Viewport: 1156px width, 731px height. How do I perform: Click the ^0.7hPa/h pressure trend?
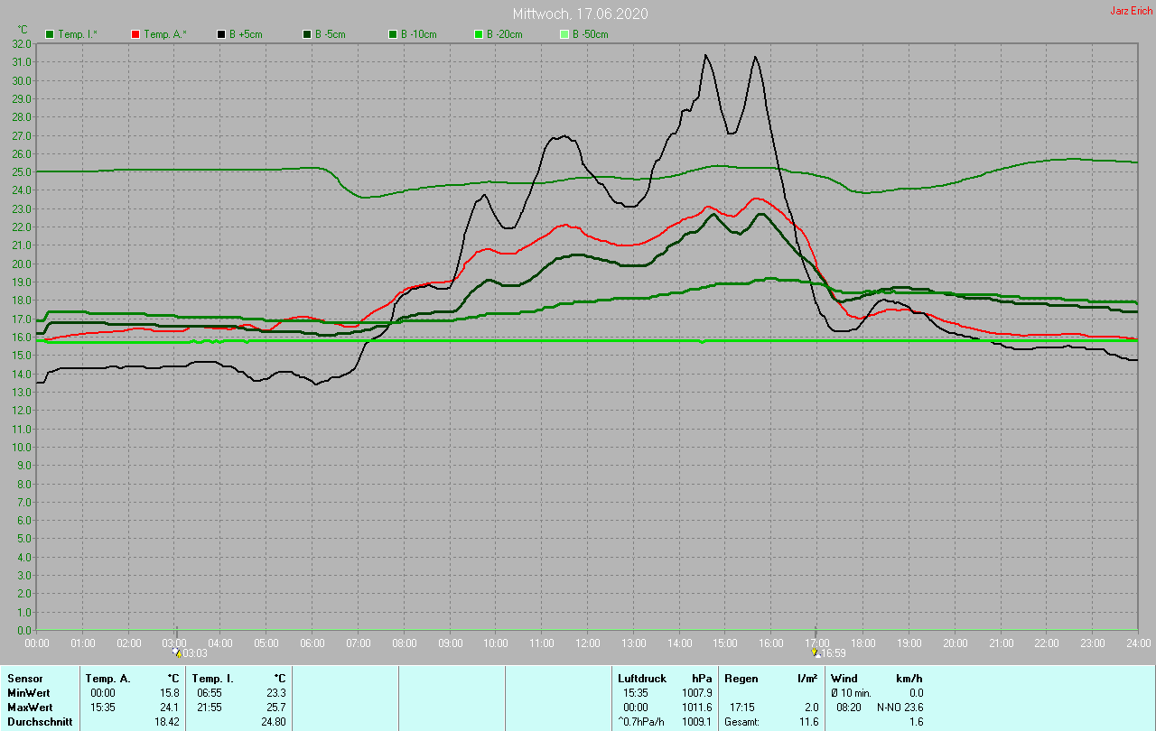point(642,722)
